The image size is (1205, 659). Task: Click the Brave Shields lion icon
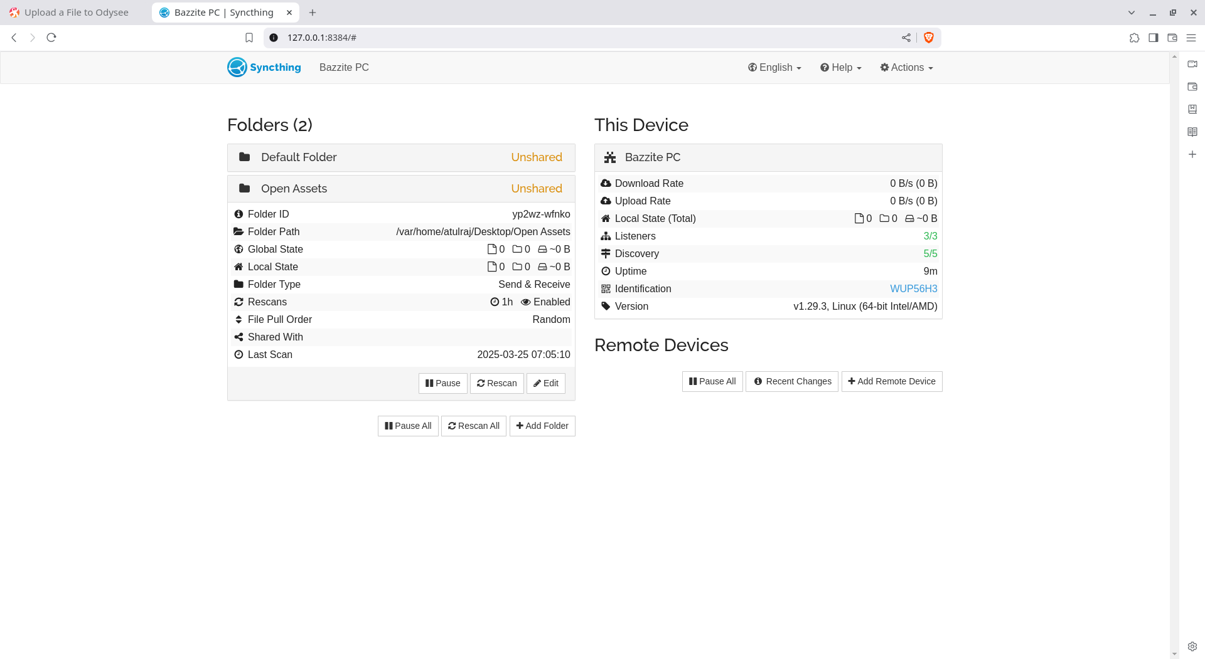pyautogui.click(x=929, y=38)
